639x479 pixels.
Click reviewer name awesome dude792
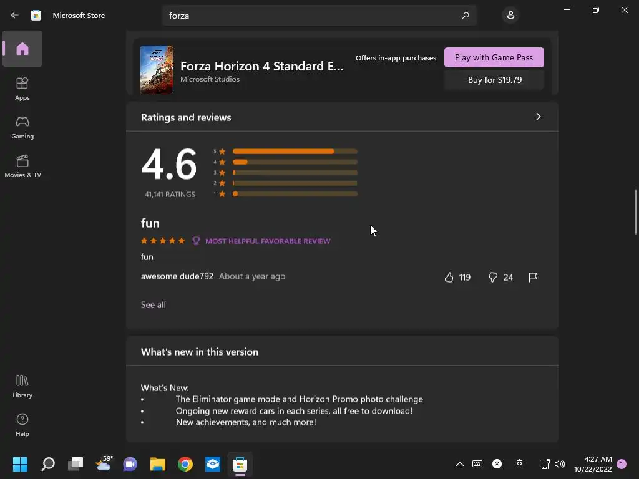pyautogui.click(x=177, y=276)
